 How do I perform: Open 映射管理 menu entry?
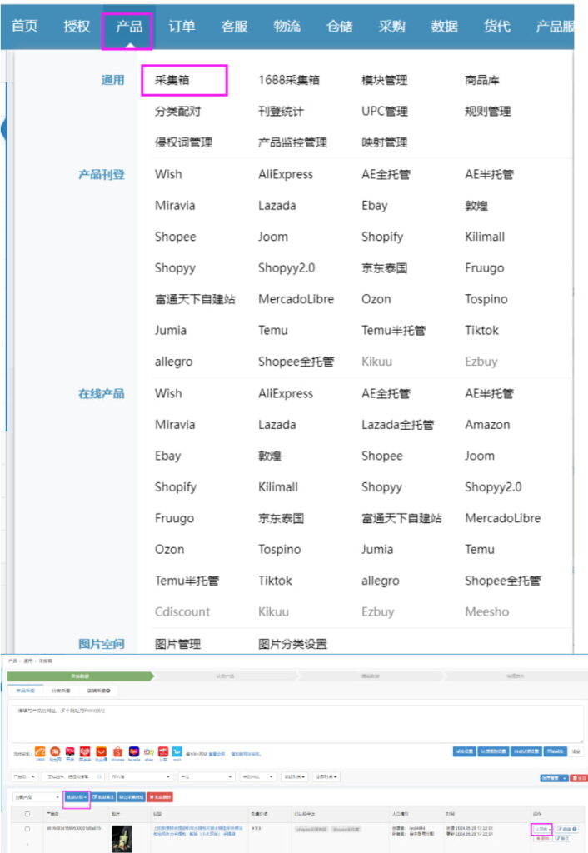click(x=385, y=142)
